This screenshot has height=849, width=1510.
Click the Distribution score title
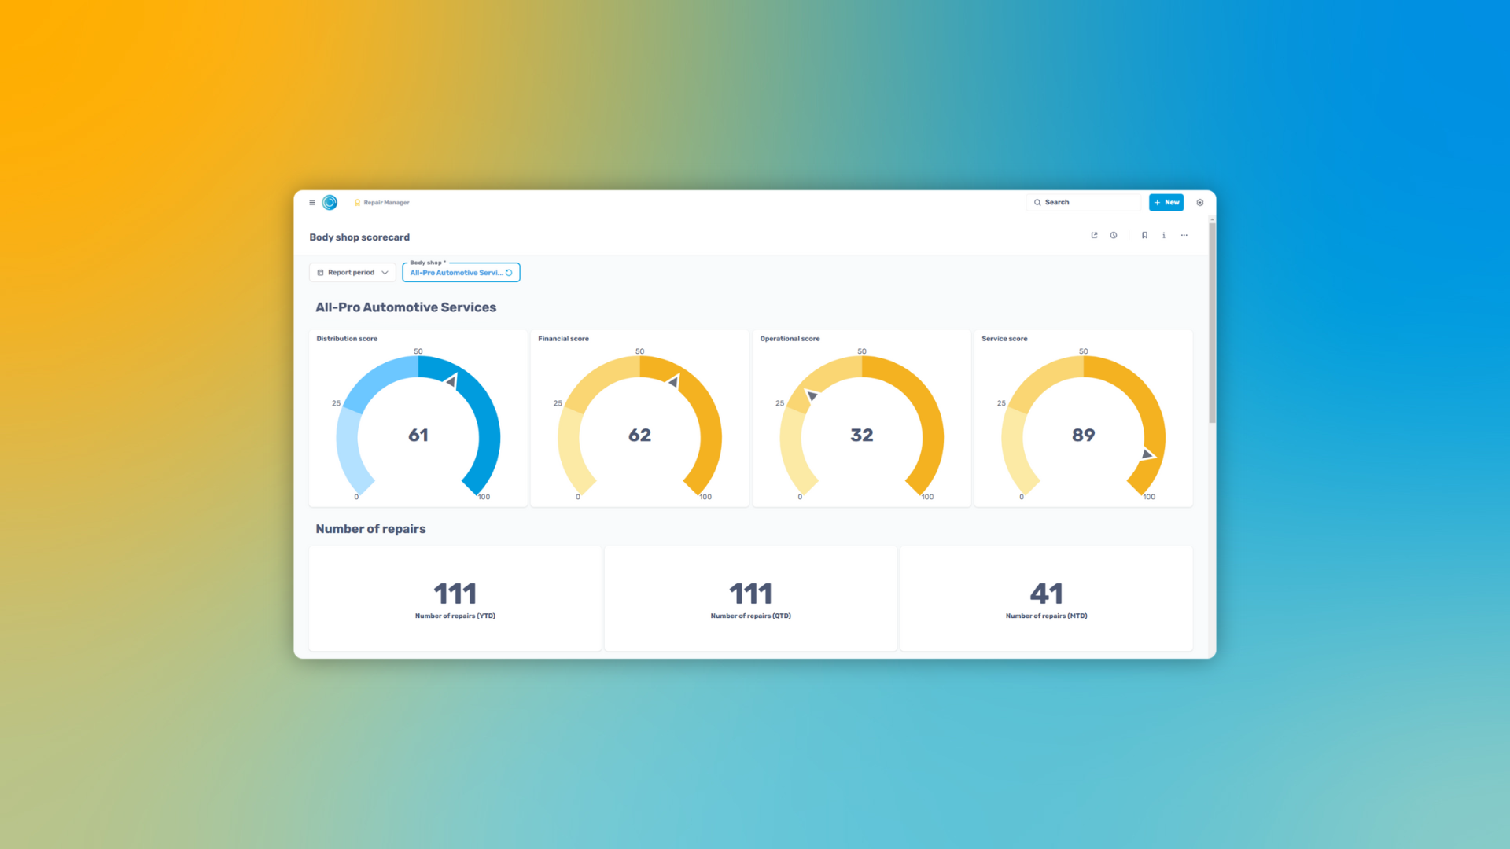coord(347,339)
